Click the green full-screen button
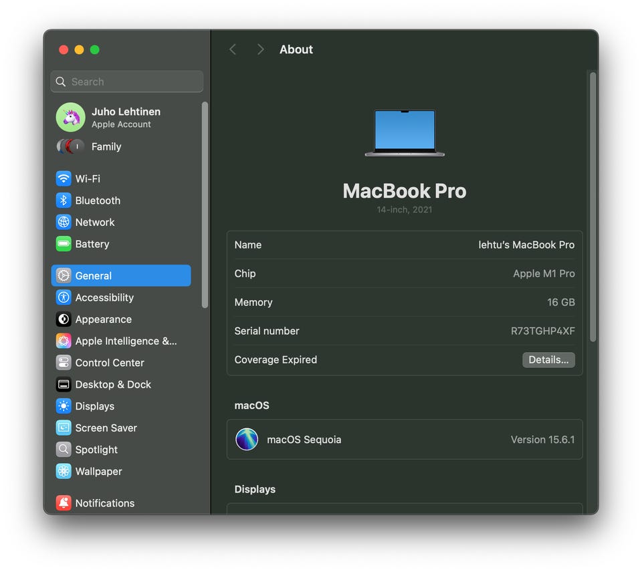The image size is (642, 572). (94, 50)
